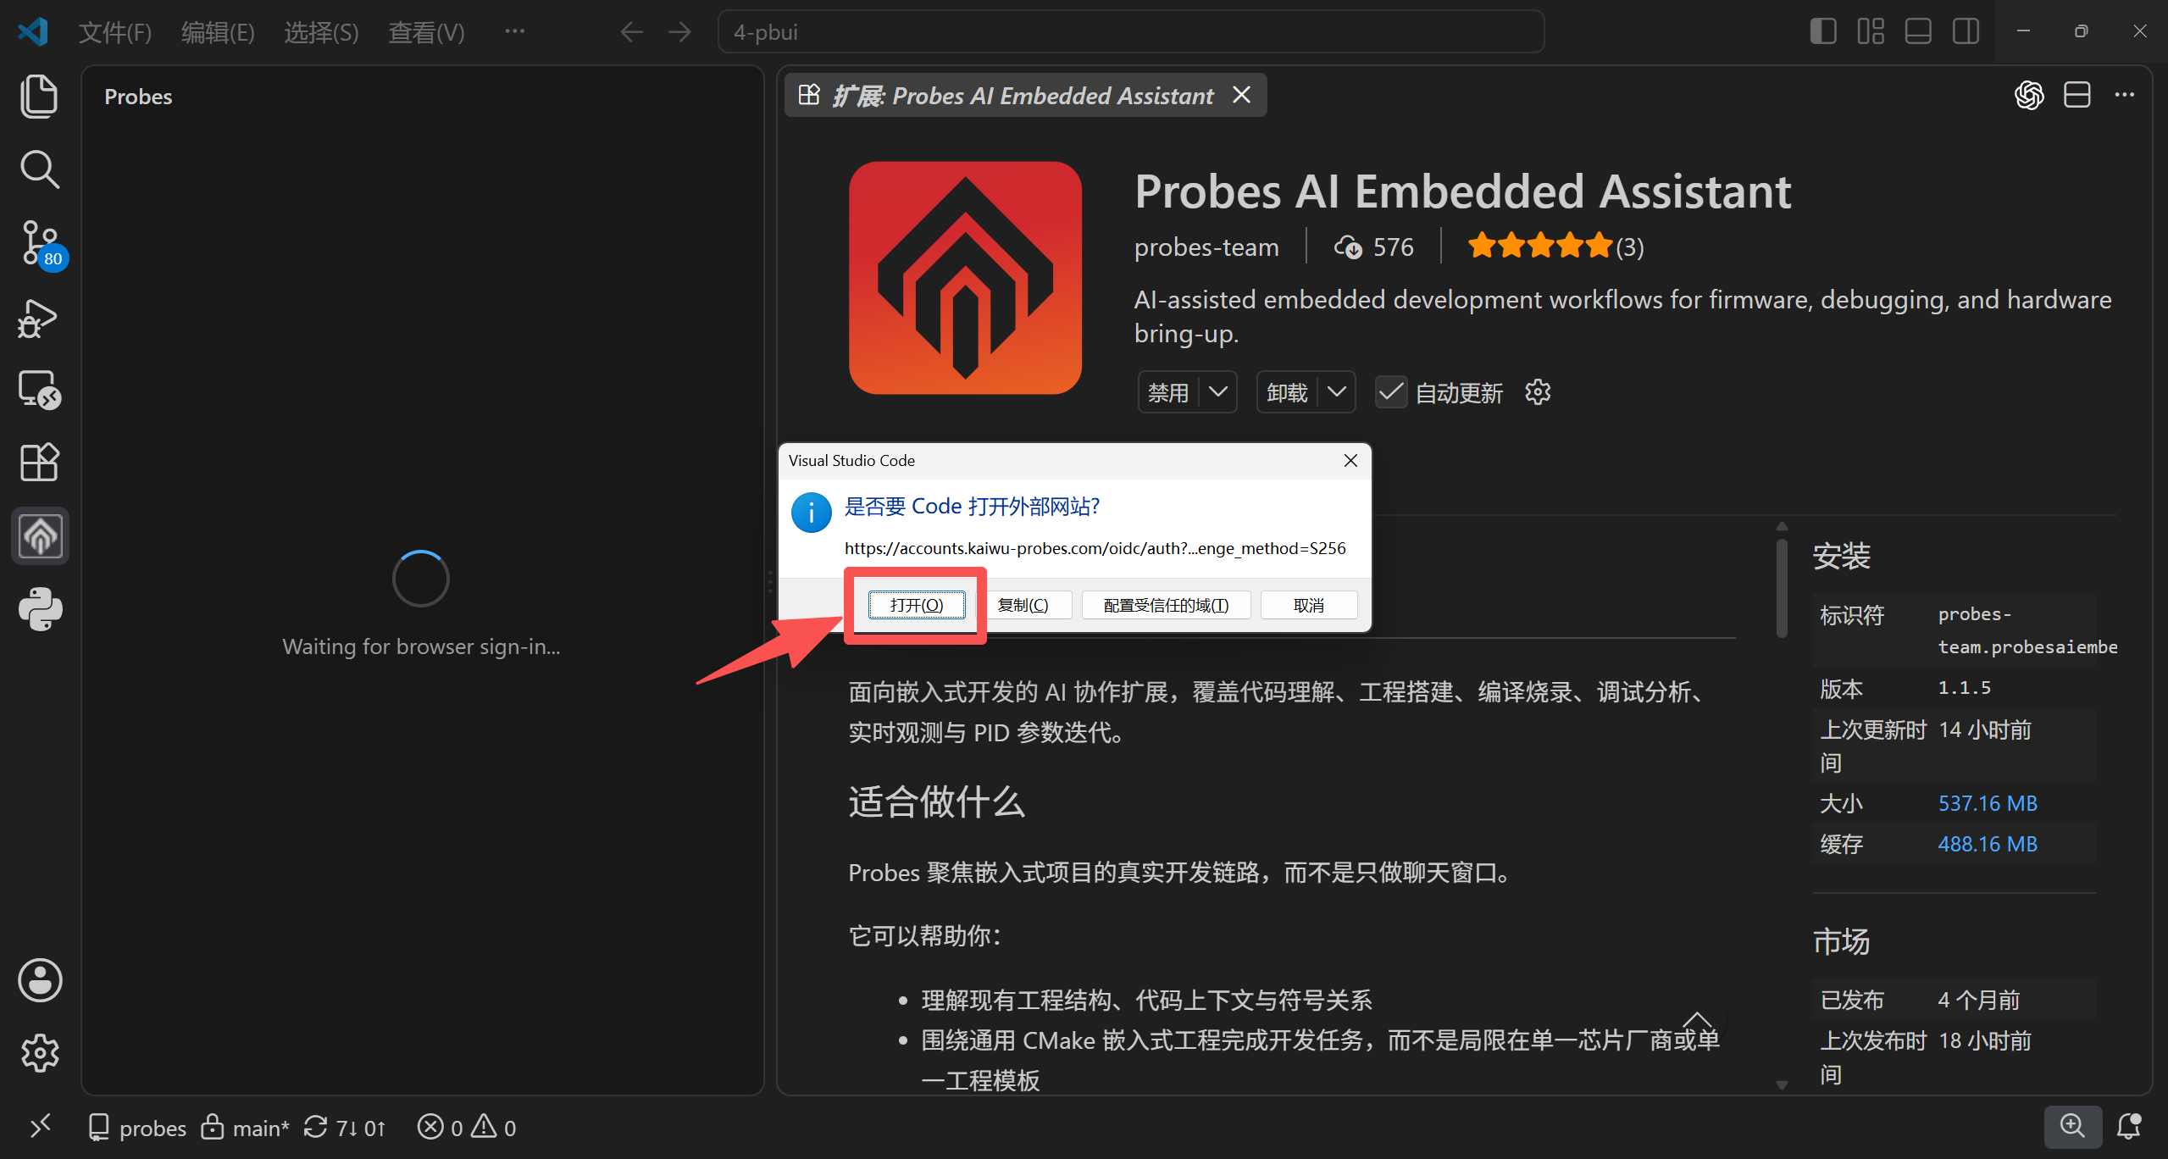Screen dimensions: 2168x1159
Task: Click the ChatGPT icon in editor toolbar
Action: click(2029, 95)
